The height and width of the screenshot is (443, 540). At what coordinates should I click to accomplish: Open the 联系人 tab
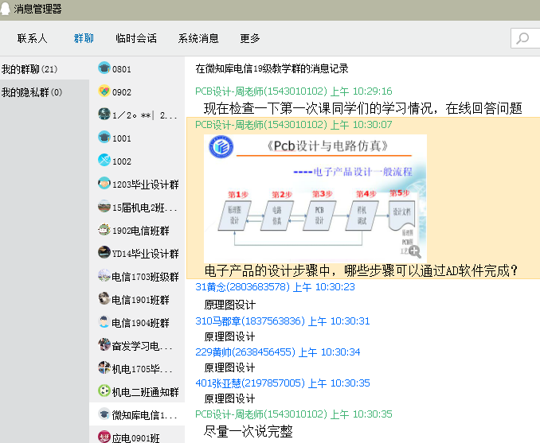click(x=33, y=38)
